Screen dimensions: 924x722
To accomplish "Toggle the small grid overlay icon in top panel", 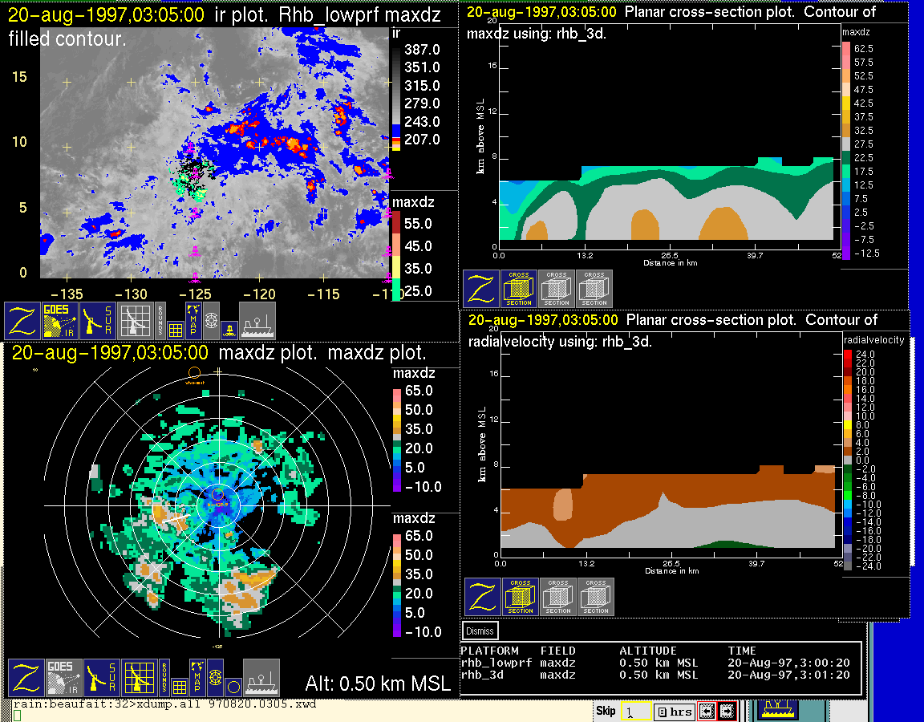I will (x=176, y=327).
